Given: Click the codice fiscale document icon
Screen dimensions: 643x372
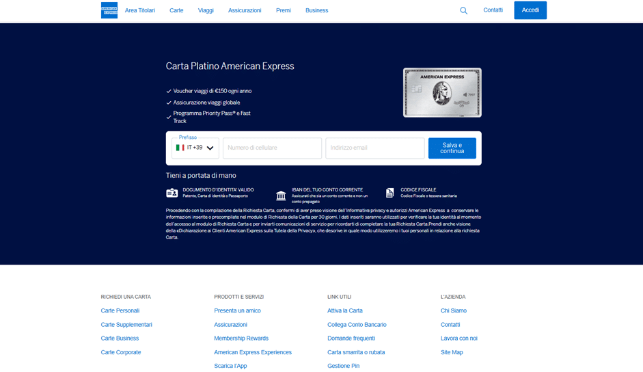Looking at the screenshot, I should click(390, 193).
